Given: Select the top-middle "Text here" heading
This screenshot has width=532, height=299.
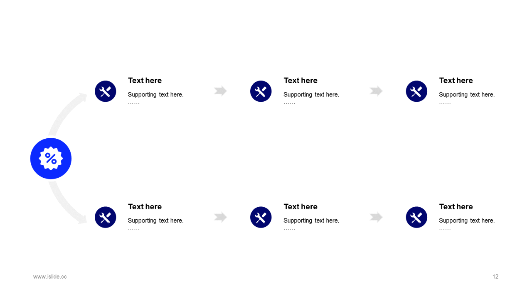Looking at the screenshot, I should click(x=300, y=81).
